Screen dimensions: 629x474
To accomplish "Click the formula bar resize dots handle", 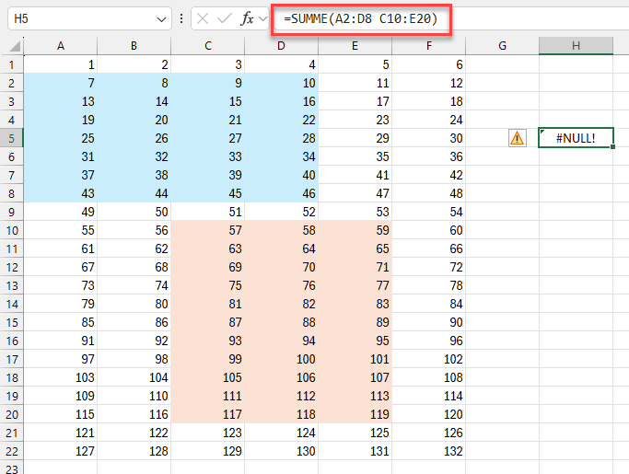I will (181, 18).
